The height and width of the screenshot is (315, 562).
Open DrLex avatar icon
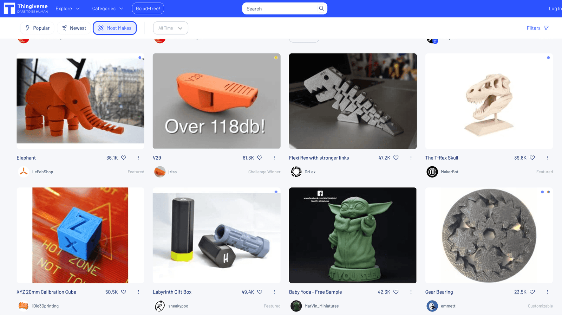tap(296, 172)
